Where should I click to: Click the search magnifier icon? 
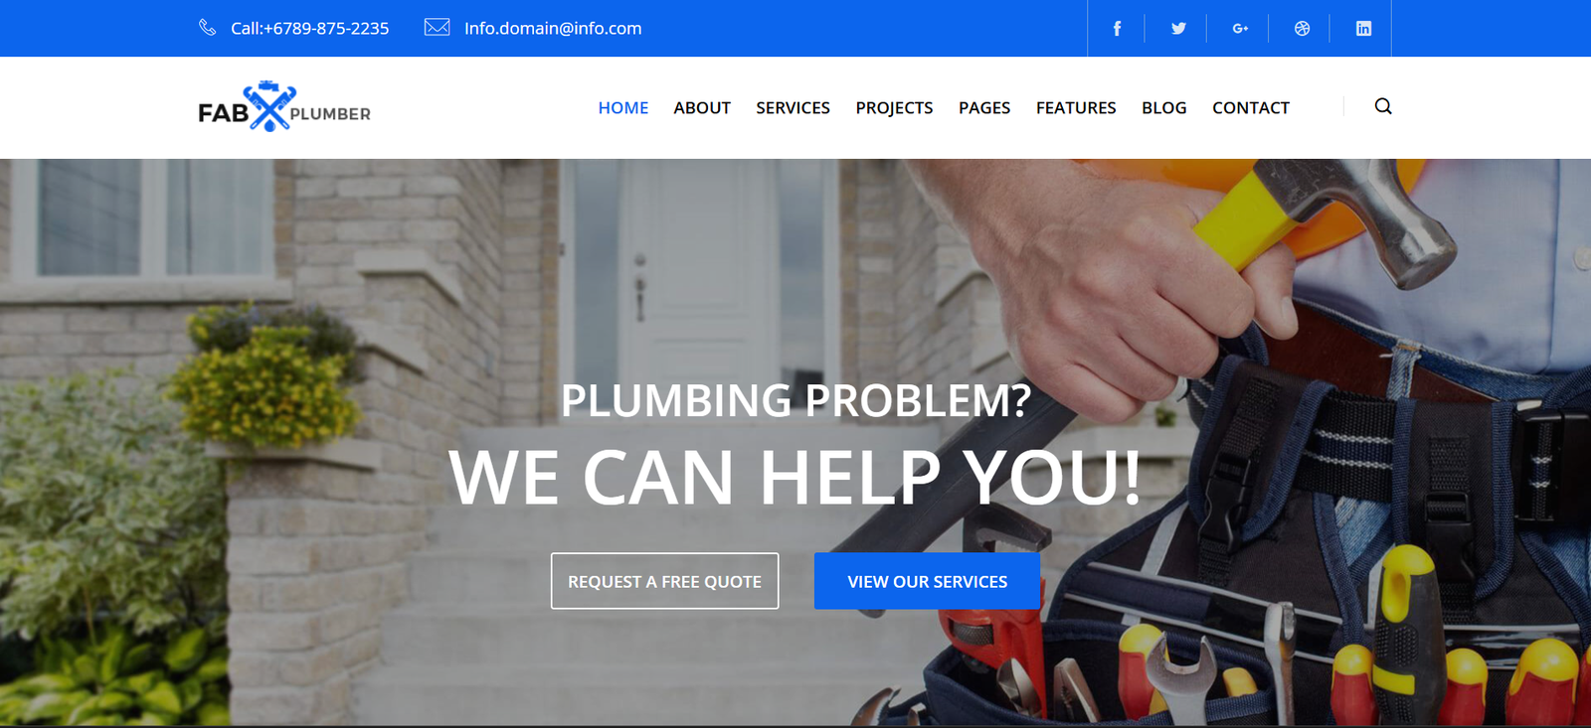[1383, 106]
